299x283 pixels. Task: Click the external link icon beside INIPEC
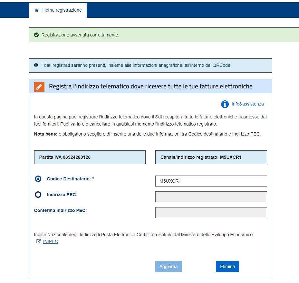click(x=38, y=241)
